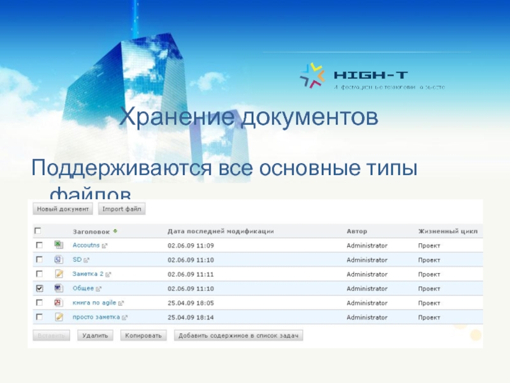This screenshot has height=383, width=510.
Task: Open the Accoutns document link
Action: 86,245
